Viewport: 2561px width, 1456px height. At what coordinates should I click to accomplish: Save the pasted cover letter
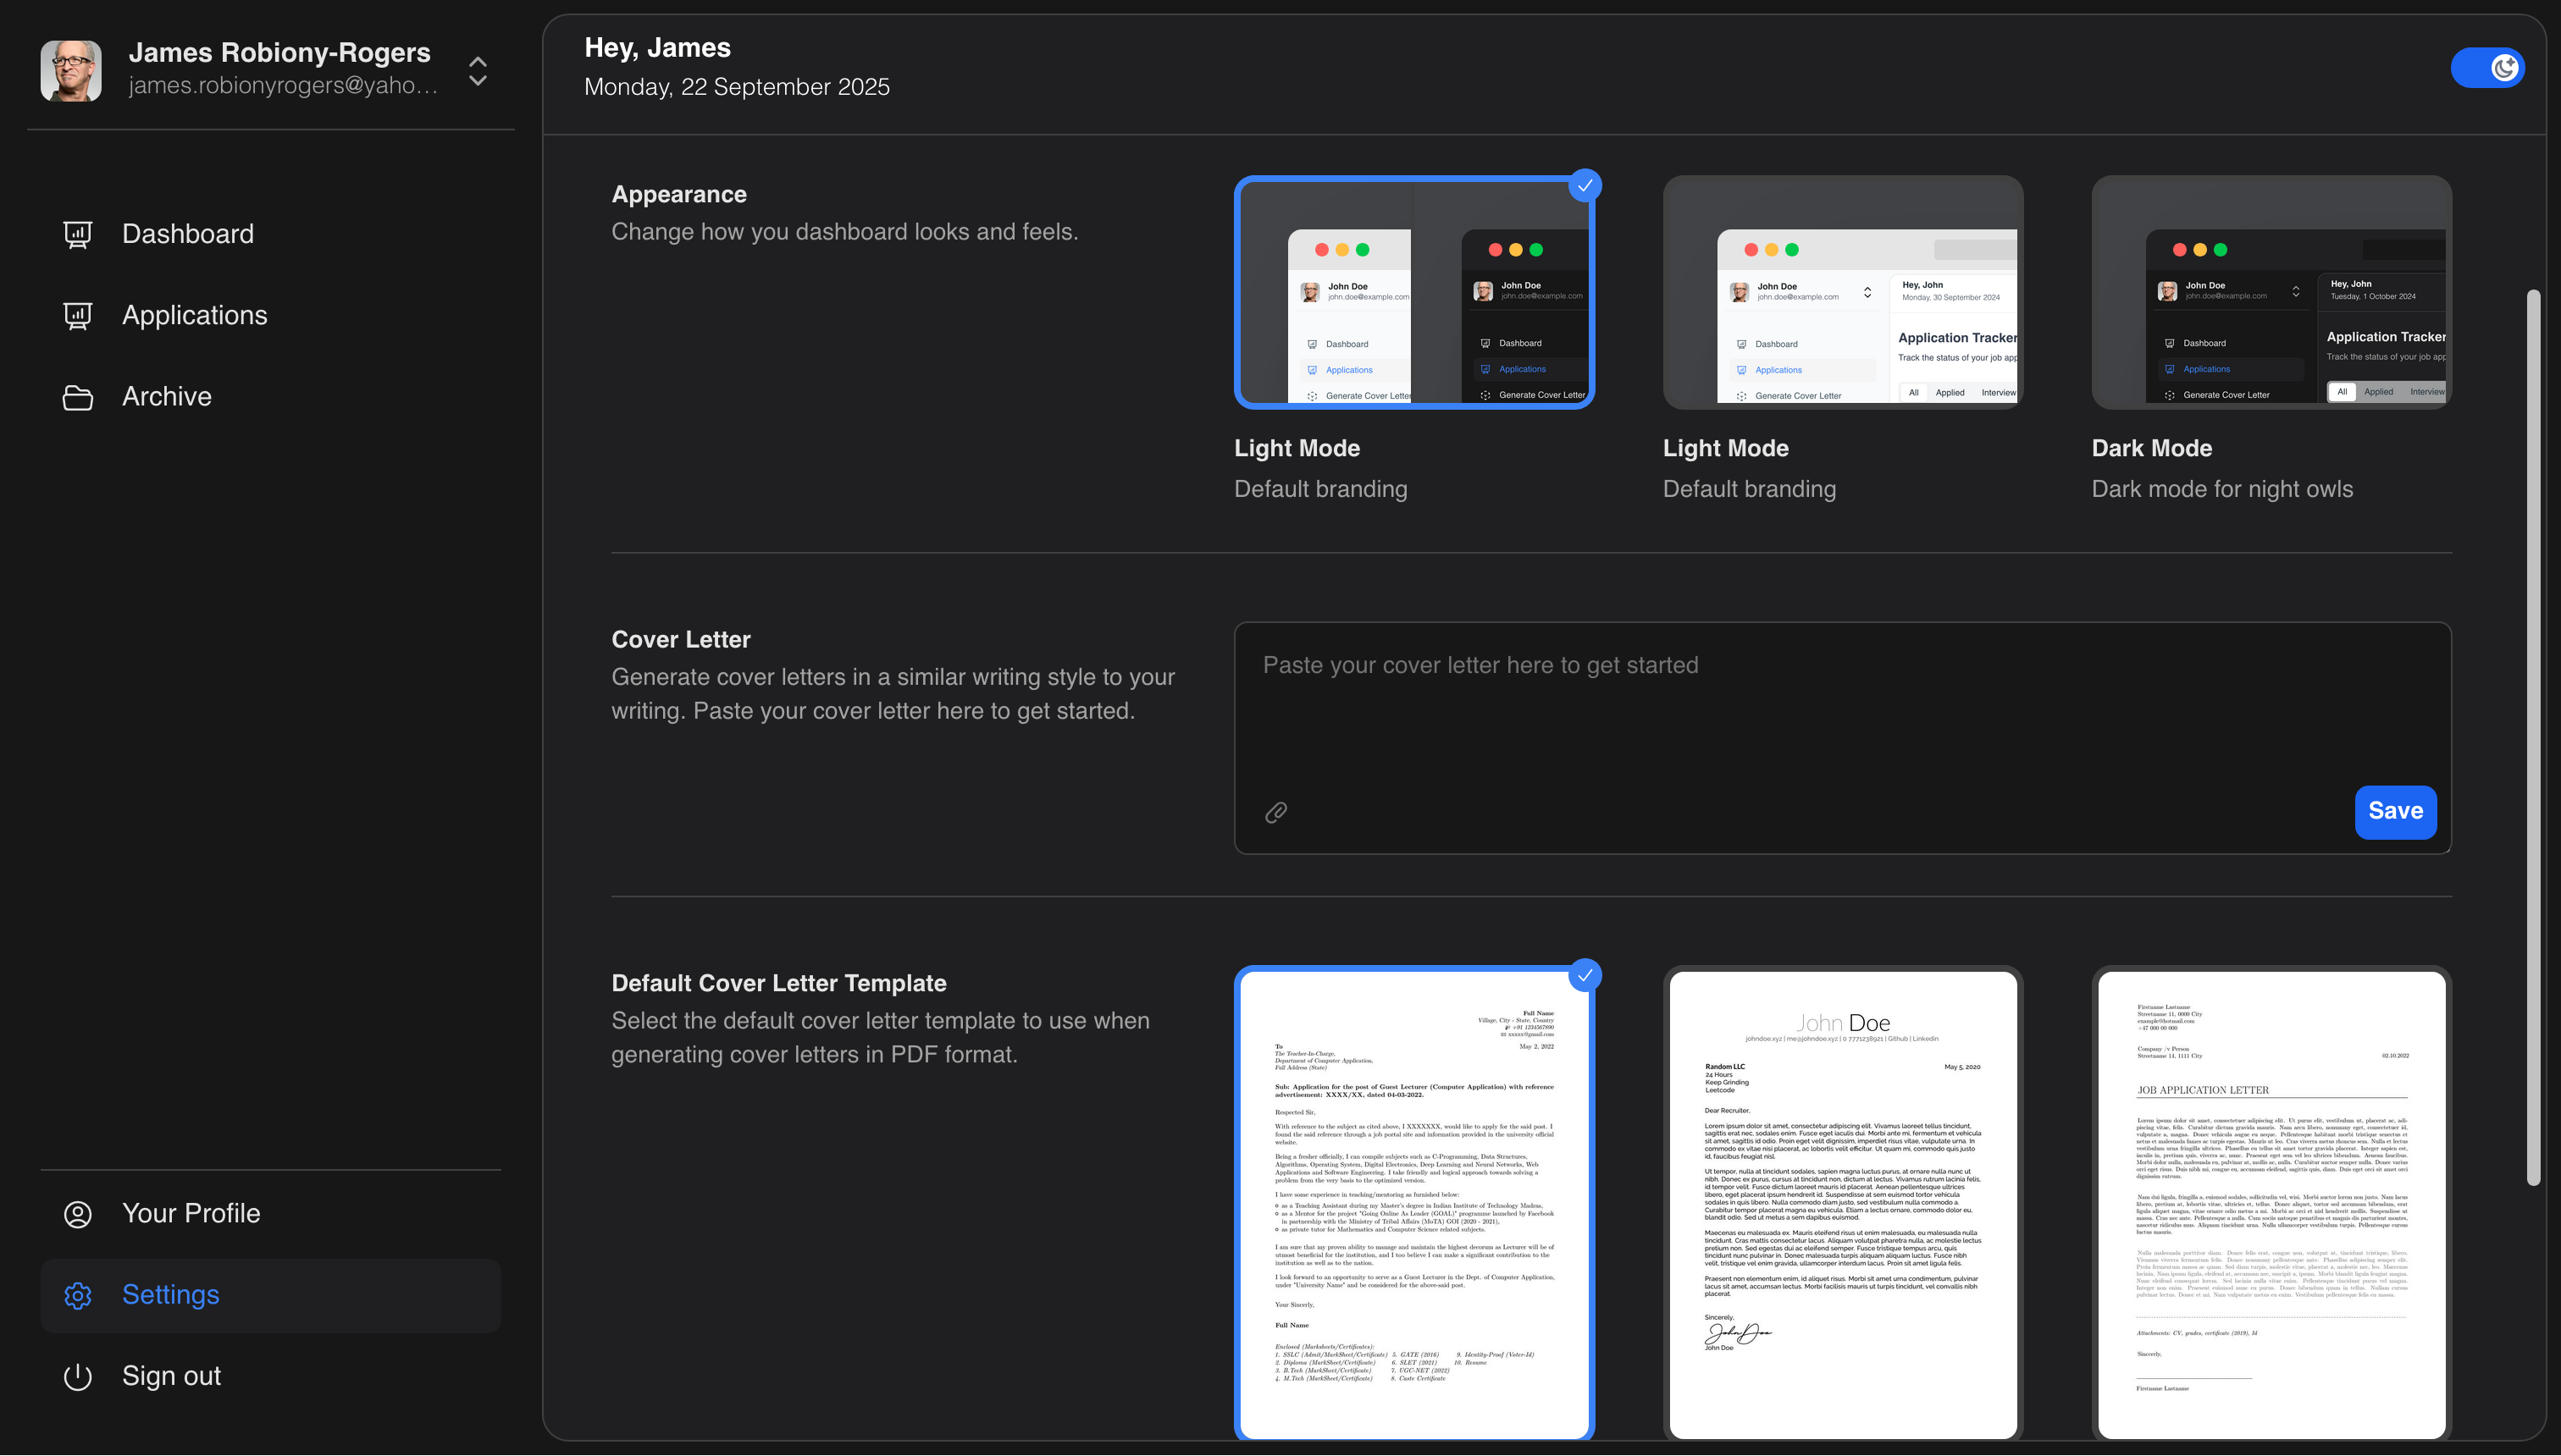(2395, 812)
